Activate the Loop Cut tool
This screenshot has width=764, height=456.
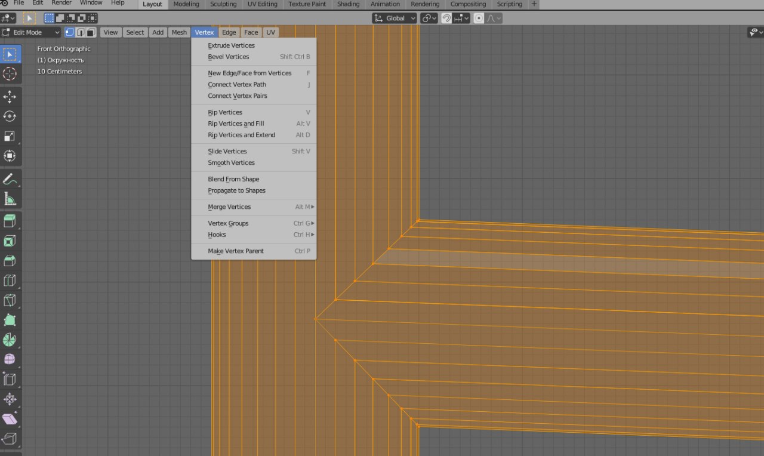coord(10,281)
